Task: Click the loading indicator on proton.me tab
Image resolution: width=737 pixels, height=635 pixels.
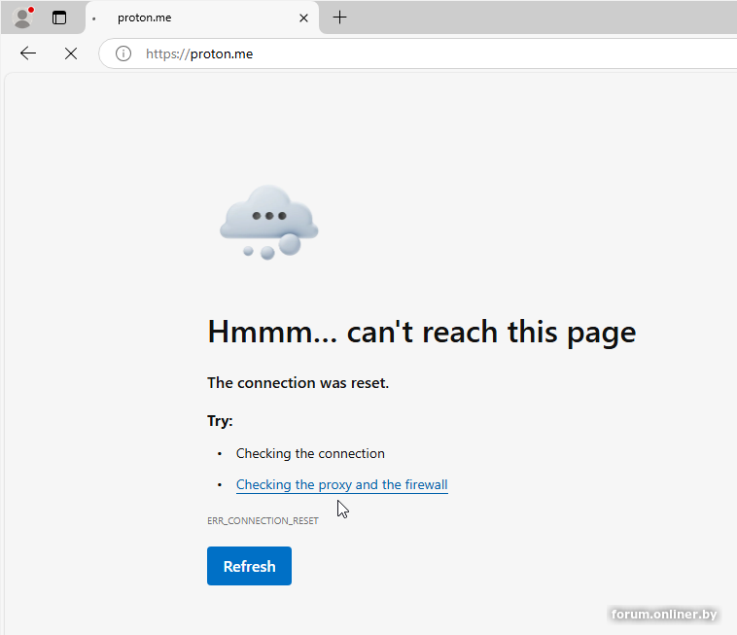Action: coord(94,18)
